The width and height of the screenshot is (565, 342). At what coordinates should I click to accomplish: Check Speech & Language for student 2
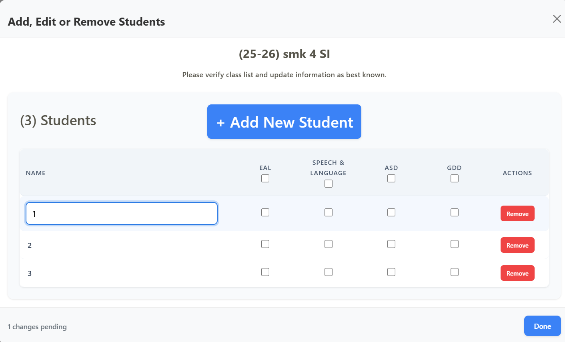point(329,244)
